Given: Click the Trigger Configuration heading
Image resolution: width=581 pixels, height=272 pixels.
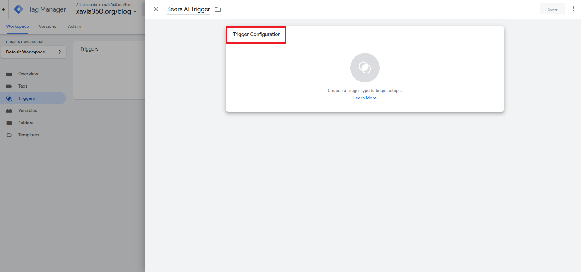Looking at the screenshot, I should 256,34.
